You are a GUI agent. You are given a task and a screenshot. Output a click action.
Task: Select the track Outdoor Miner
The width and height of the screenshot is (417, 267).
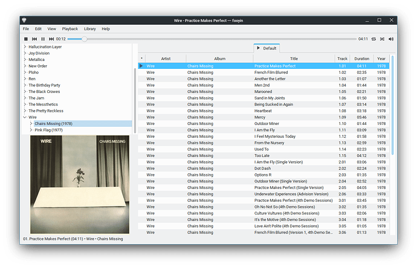click(267, 123)
